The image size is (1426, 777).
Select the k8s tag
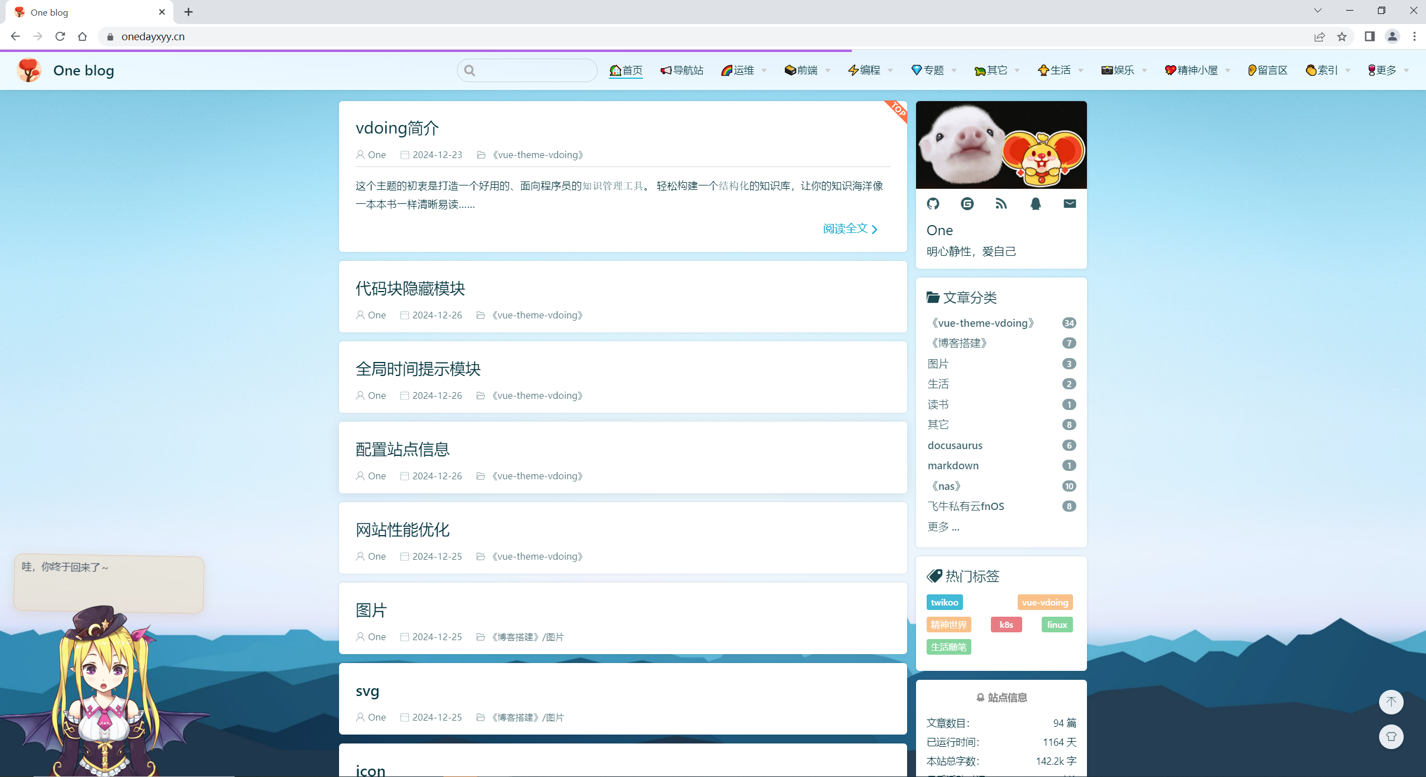pyautogui.click(x=1006, y=625)
